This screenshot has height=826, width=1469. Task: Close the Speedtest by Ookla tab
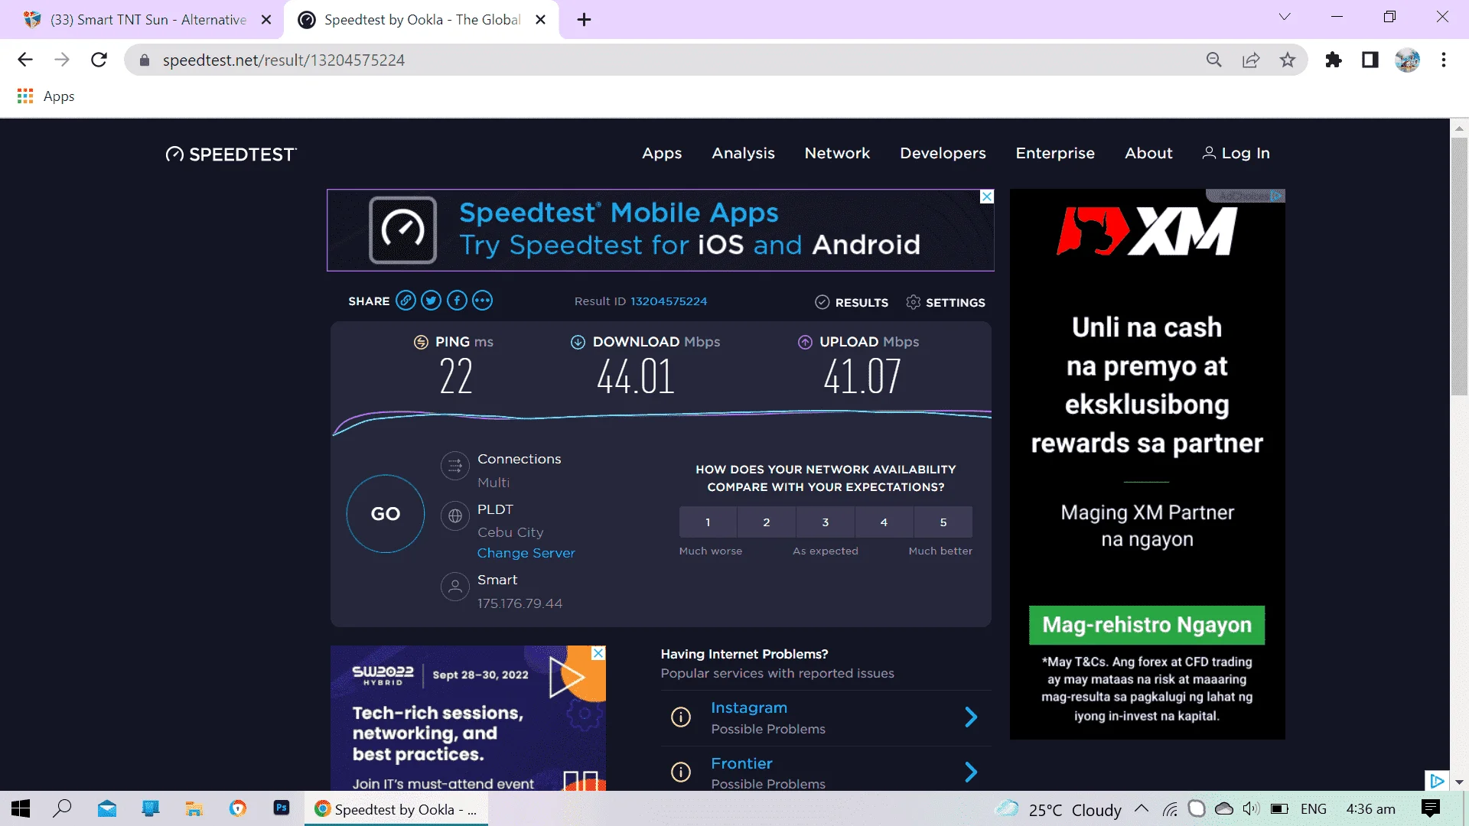point(540,20)
